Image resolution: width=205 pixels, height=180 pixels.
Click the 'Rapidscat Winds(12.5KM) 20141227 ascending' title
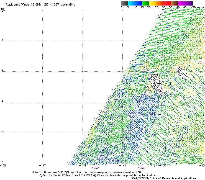[x=40, y=5]
